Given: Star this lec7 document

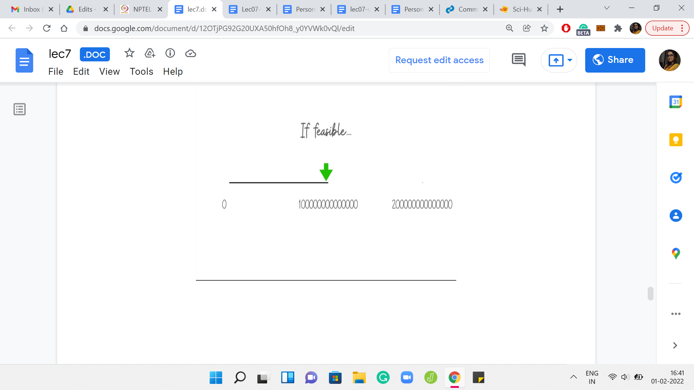Looking at the screenshot, I should point(129,53).
